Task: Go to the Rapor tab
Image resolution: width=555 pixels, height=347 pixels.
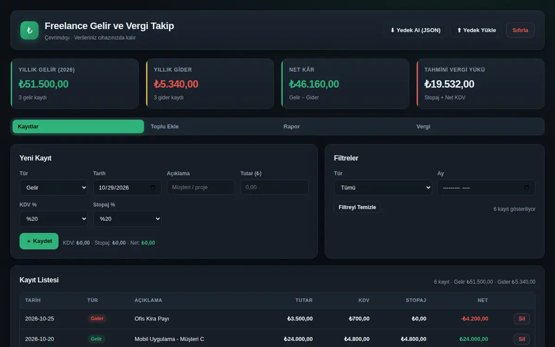Action: pos(344,126)
